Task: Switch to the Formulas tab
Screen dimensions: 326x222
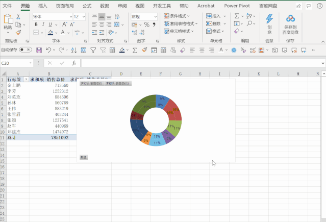Action: [x=87, y=6]
